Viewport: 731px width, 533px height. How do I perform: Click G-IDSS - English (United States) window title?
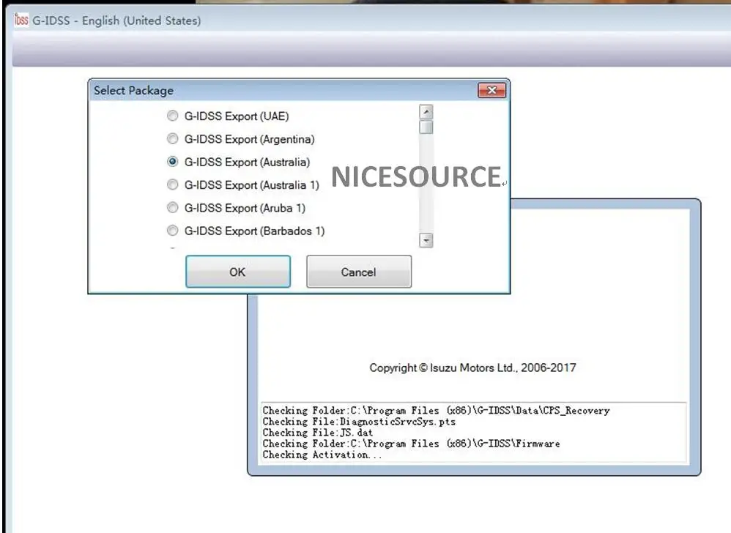116,20
